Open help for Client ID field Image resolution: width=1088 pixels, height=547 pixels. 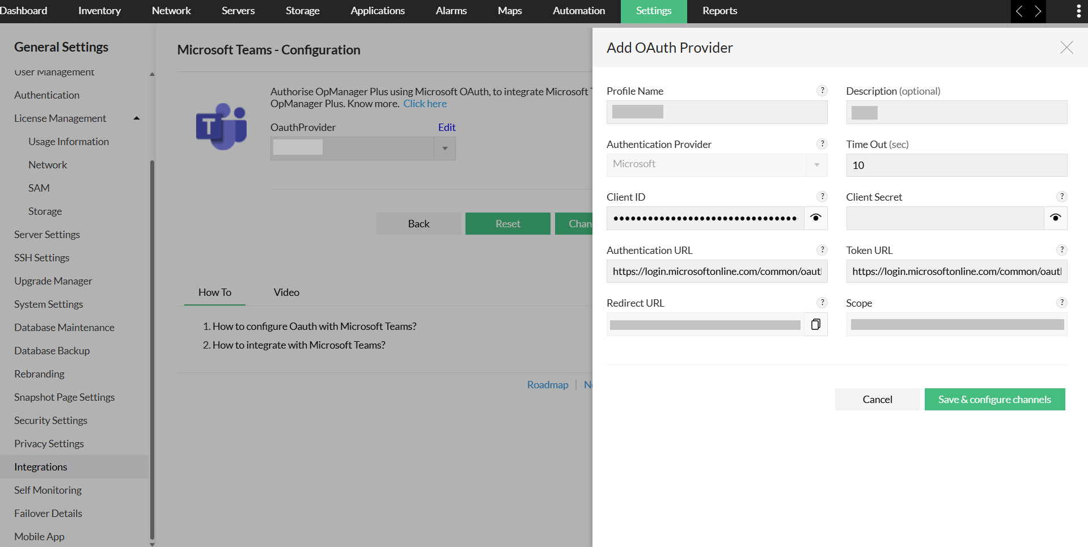pos(822,197)
